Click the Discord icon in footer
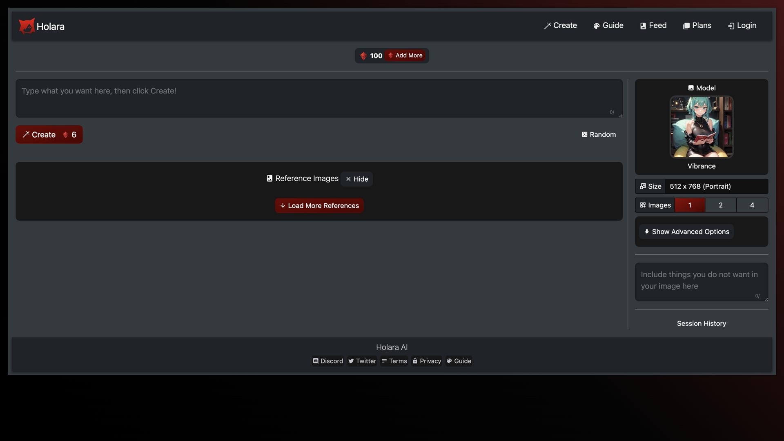784x441 pixels. pyautogui.click(x=316, y=361)
